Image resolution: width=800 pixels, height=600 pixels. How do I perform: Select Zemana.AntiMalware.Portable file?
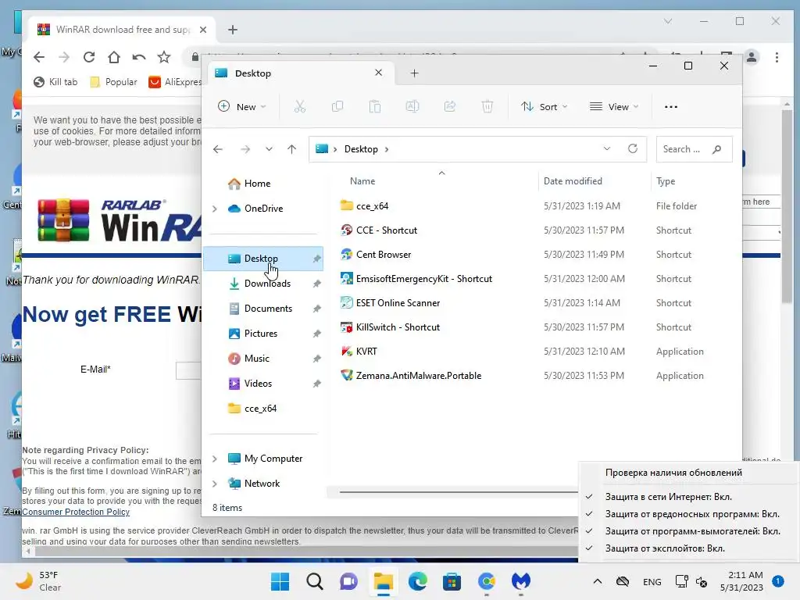click(x=419, y=376)
